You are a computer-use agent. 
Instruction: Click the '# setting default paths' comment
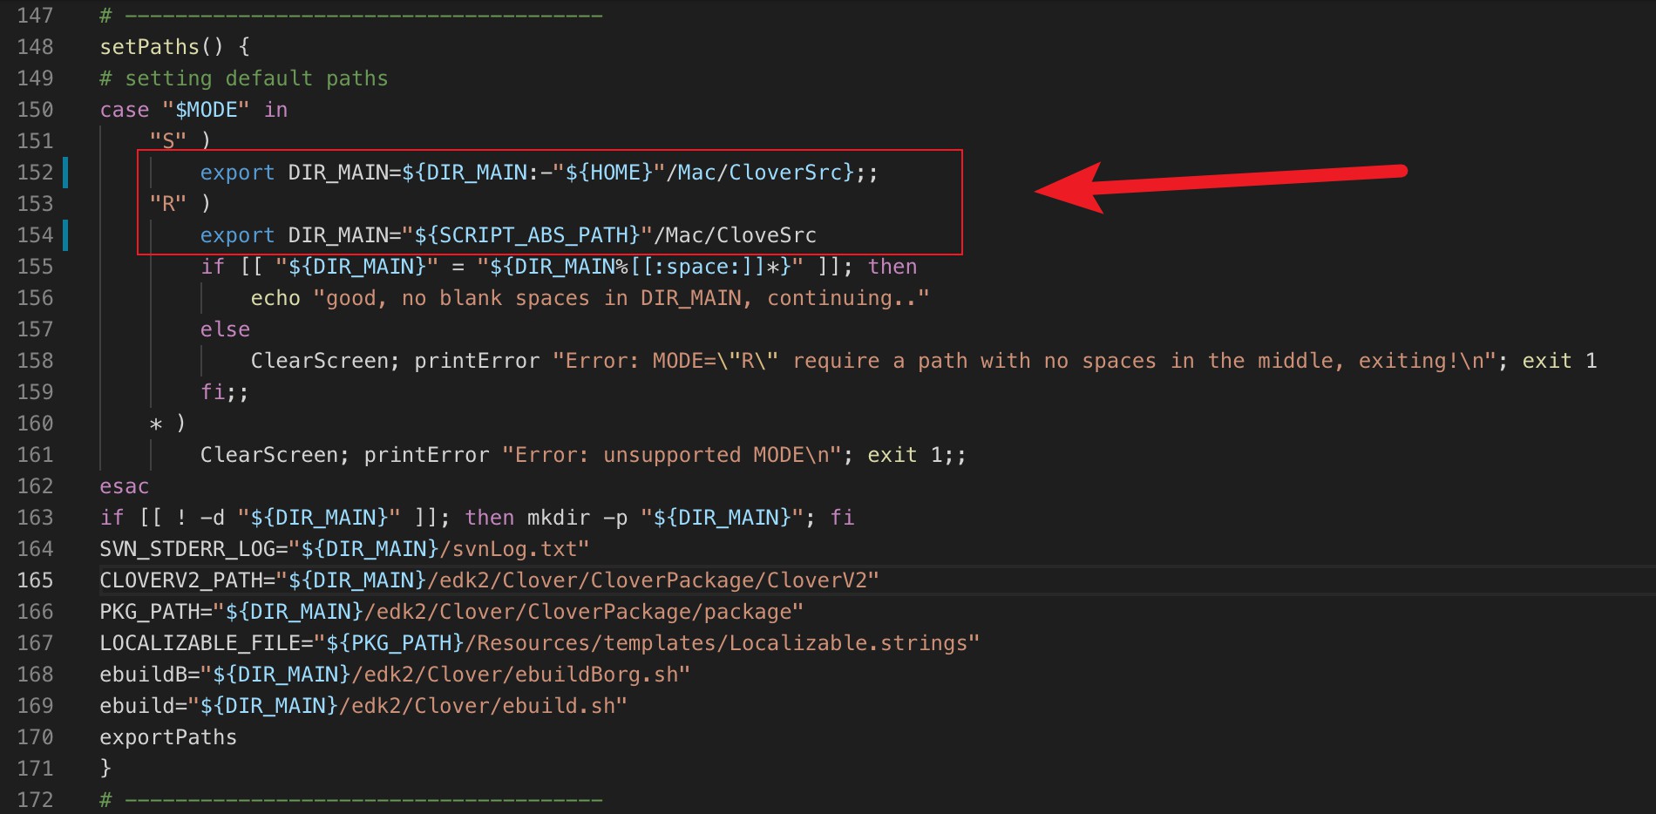244,78
